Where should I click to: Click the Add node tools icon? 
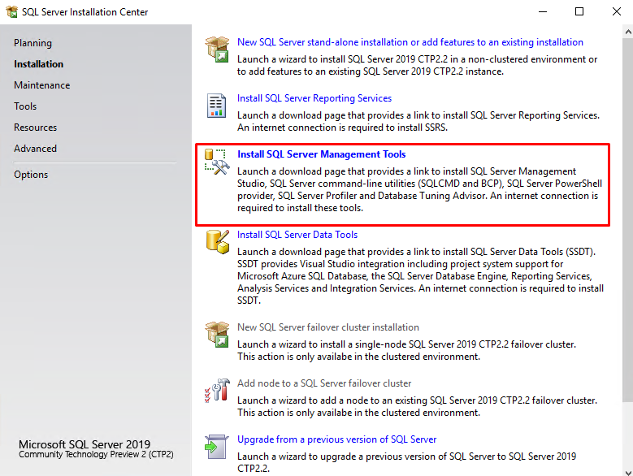[217, 390]
